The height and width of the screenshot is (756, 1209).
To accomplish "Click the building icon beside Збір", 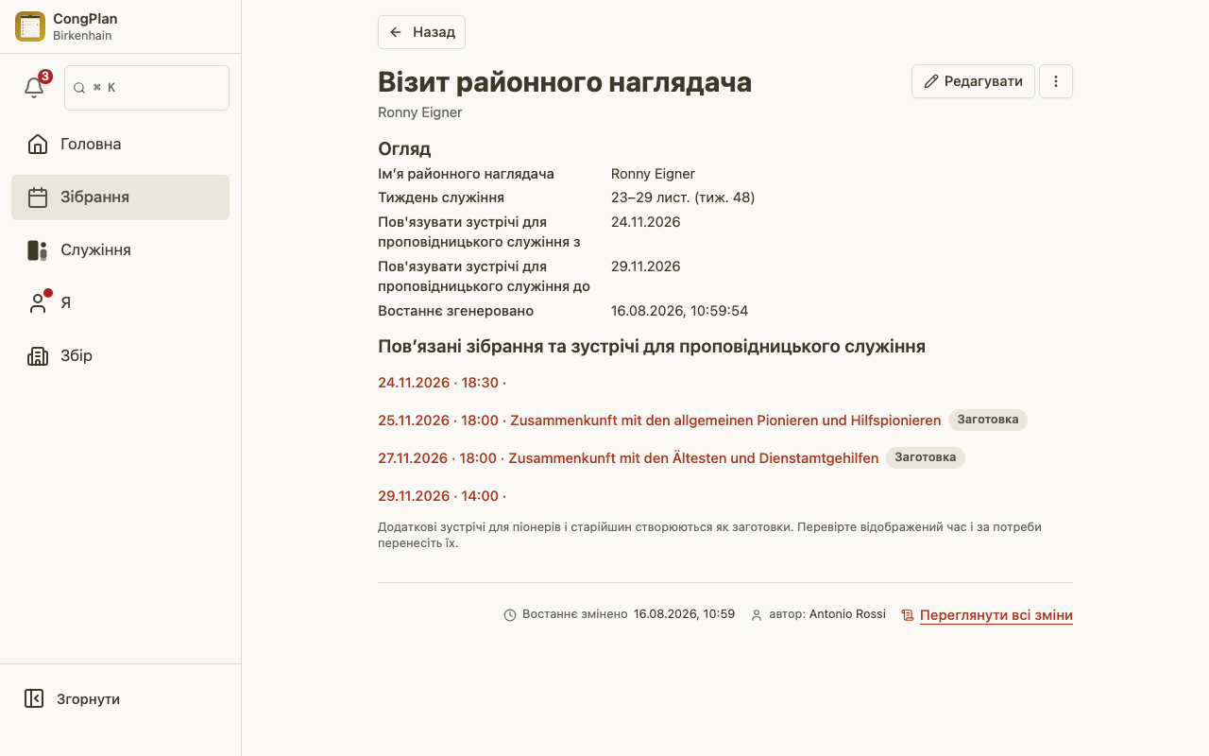I will tap(38, 356).
